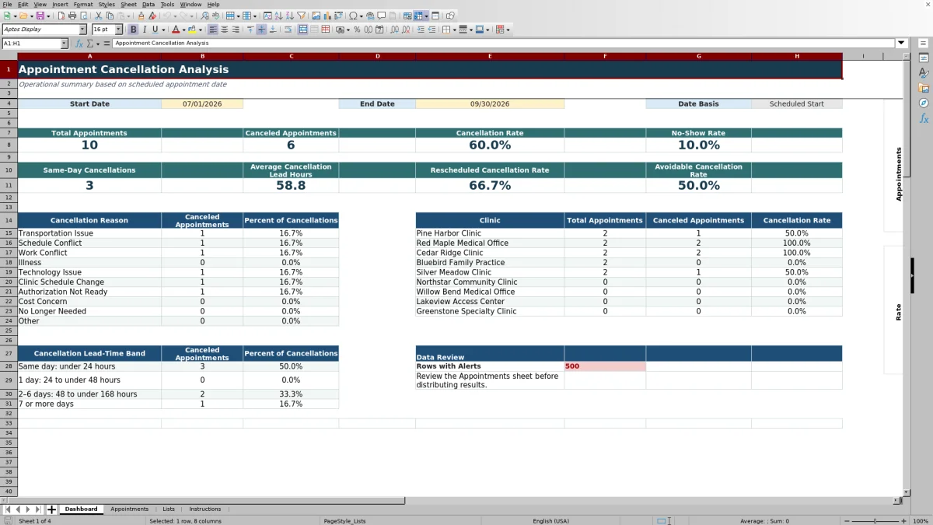Viewport: 933px width, 525px height.
Task: Toggle Center Horizontally alignment button
Action: [224, 30]
